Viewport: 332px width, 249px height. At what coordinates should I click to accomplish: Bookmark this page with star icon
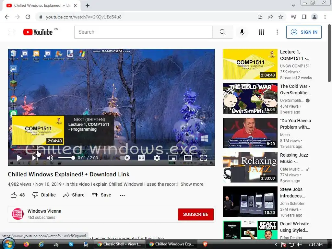[x=281, y=17]
